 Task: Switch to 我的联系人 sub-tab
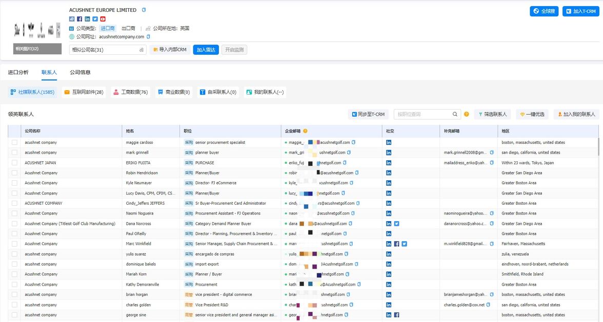265,92
